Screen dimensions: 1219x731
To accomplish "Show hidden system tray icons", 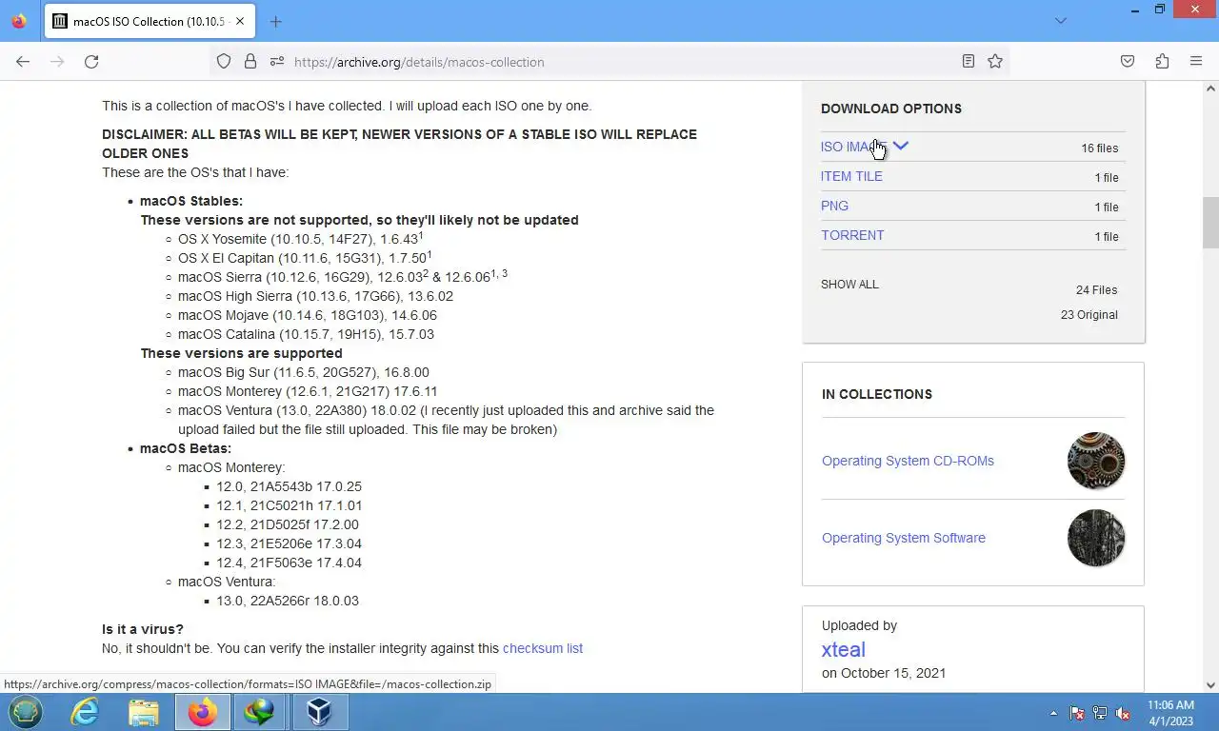I will click(x=1053, y=713).
